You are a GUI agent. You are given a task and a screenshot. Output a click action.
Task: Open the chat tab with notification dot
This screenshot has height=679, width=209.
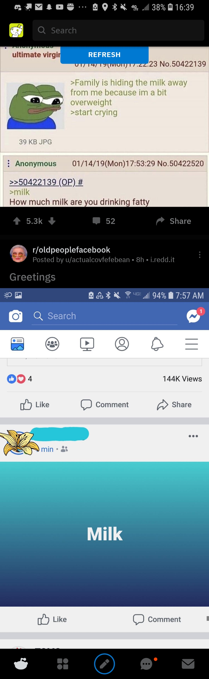(x=147, y=664)
